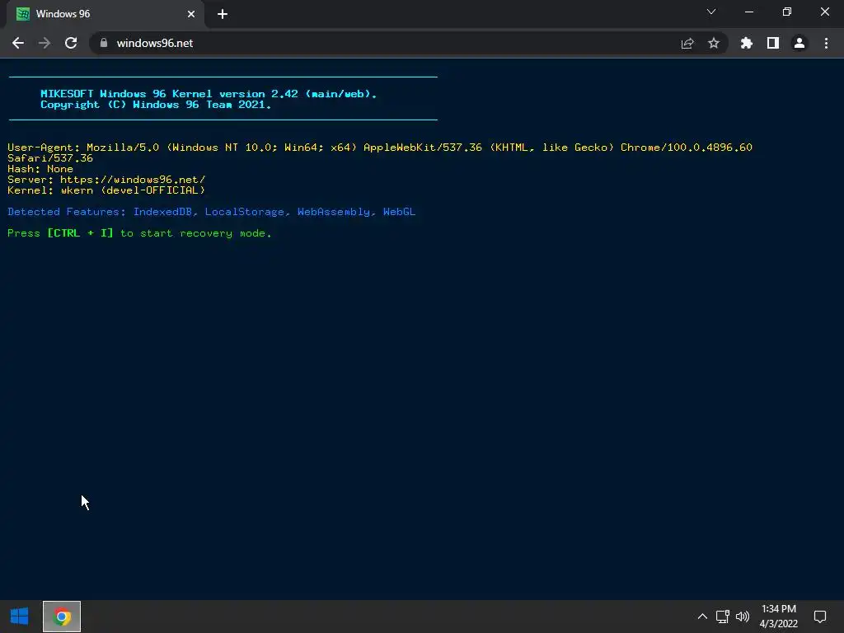Open the tab search dropdown
This screenshot has width=844, height=633.
[711, 12]
